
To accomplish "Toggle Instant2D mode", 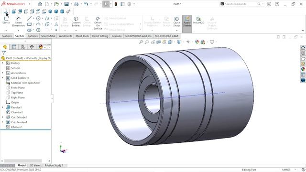I will click(x=198, y=20).
